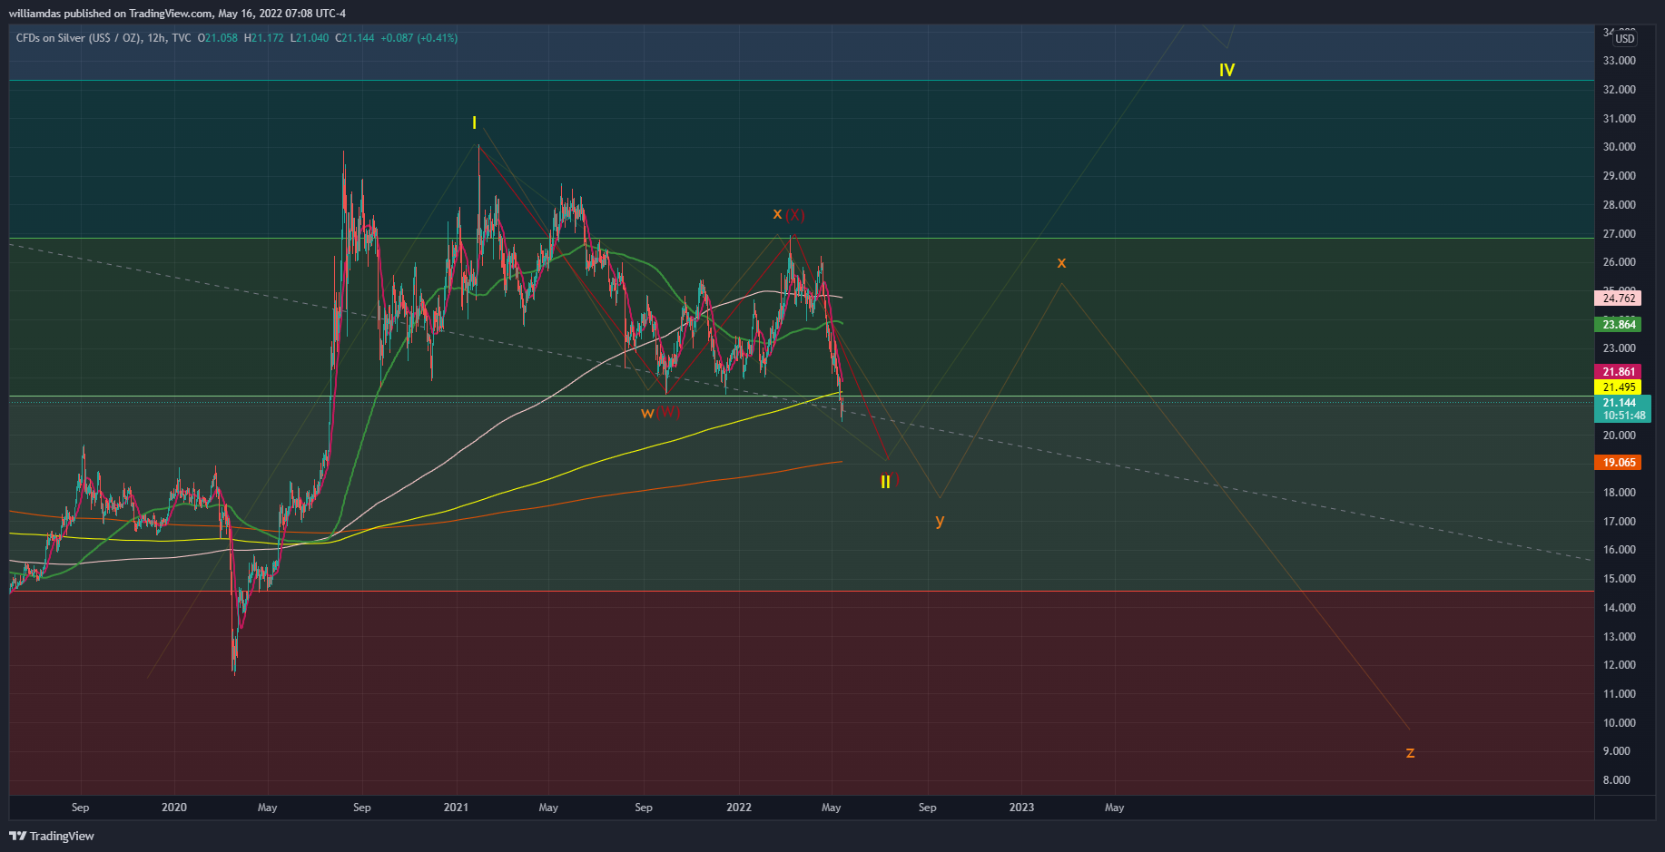Screen dimensions: 1665x852
Task: Click the close value C21.144 in header
Action: coord(355,38)
